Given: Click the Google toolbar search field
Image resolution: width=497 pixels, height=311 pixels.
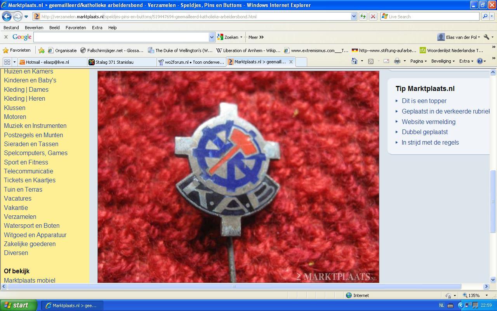Looking at the screenshot, I should click(x=121, y=37).
